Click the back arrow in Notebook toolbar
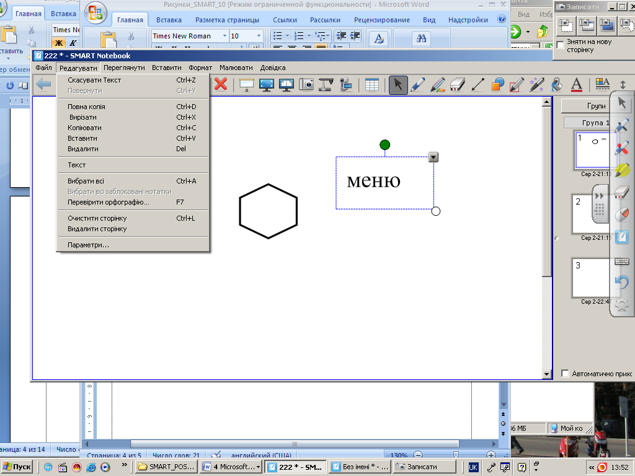The image size is (635, 476). tap(43, 84)
